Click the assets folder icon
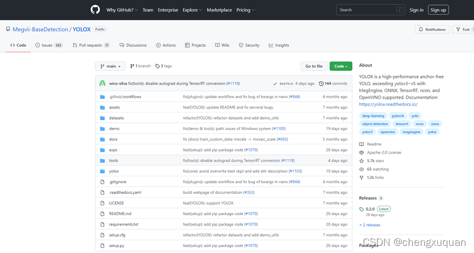 point(102,108)
